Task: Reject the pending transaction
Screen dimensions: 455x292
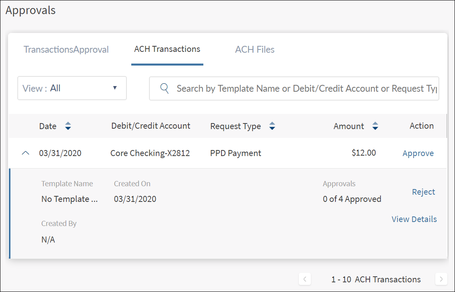Action: click(x=423, y=192)
